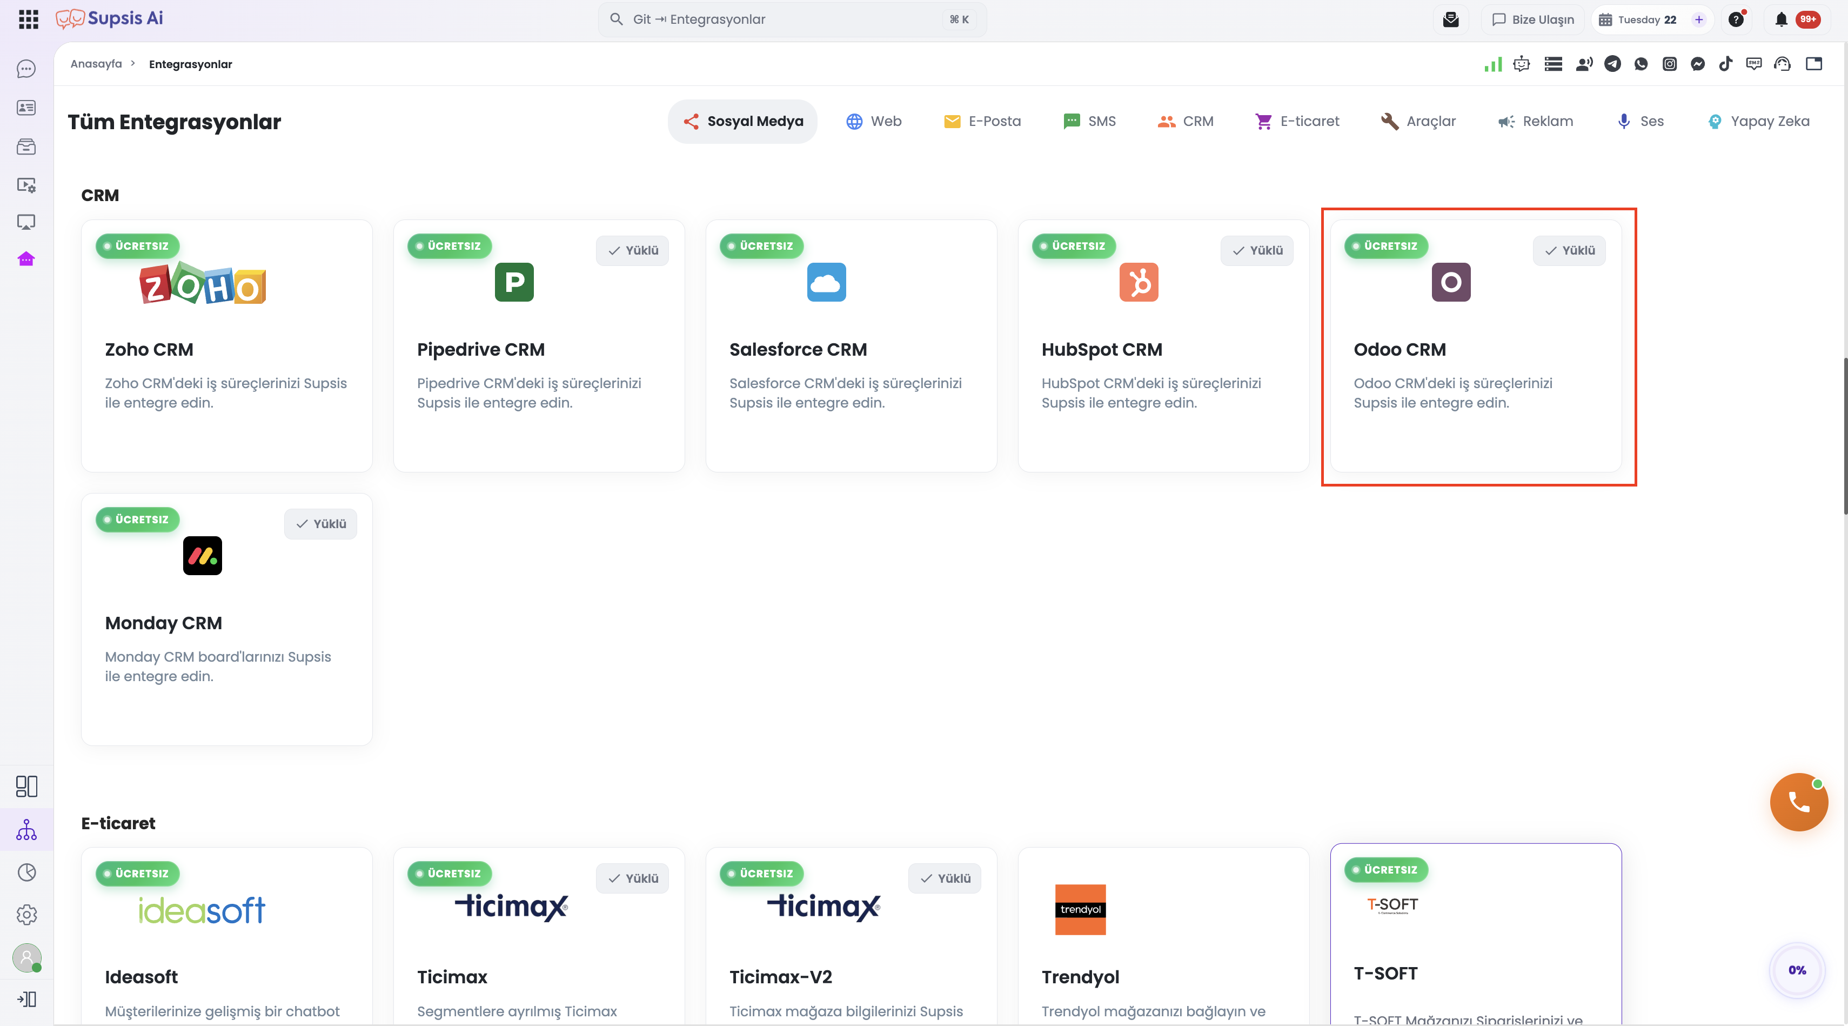Image resolution: width=1848 pixels, height=1026 pixels.
Task: Select the Yapay Zeka tab
Action: point(1758,121)
